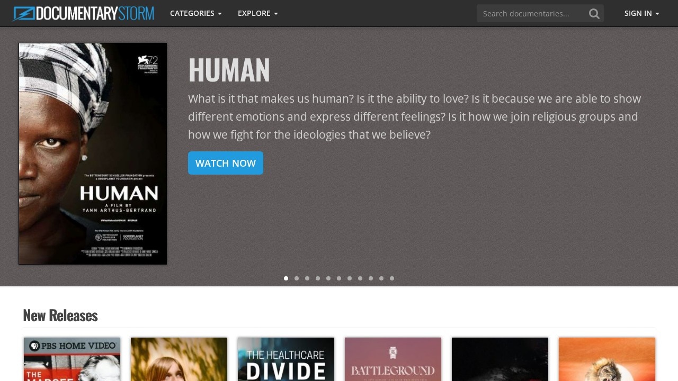Open the Categories dropdown menu
Image resolution: width=678 pixels, height=381 pixels.
pyautogui.click(x=196, y=13)
